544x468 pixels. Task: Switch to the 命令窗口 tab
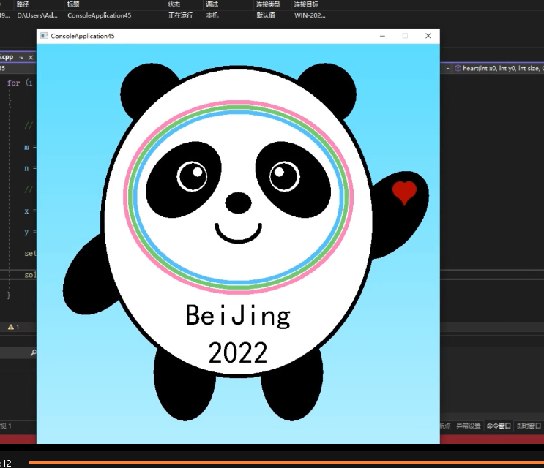[499, 426]
